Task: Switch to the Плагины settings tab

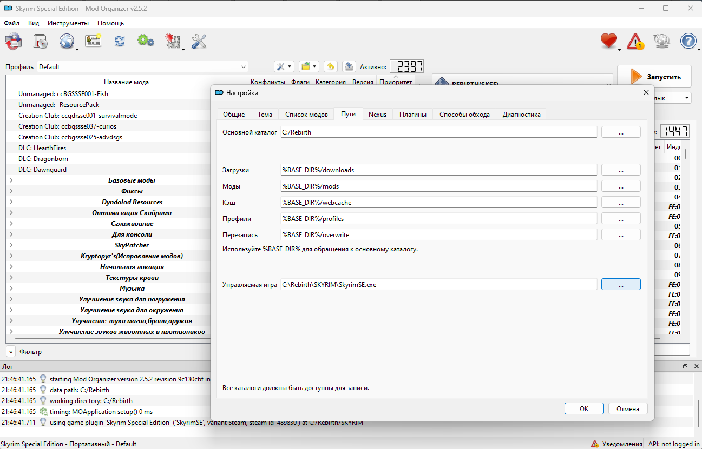Action: [413, 115]
